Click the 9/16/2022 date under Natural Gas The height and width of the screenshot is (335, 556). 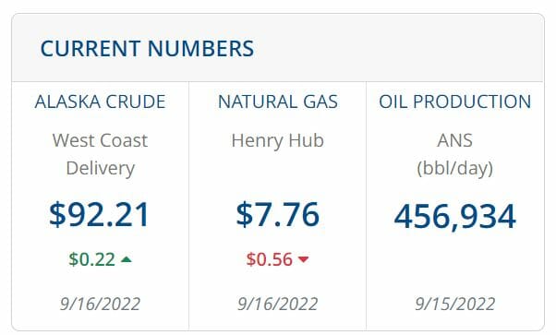pos(278,305)
